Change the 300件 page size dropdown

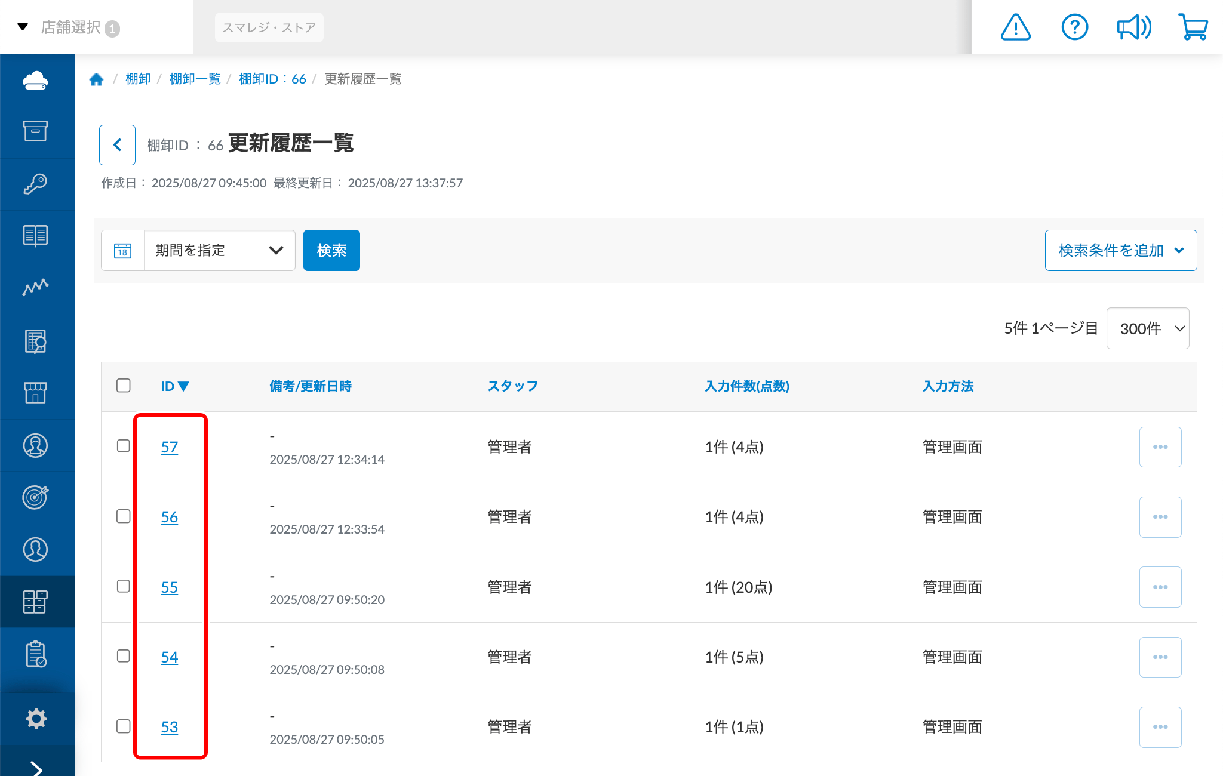[1147, 328]
